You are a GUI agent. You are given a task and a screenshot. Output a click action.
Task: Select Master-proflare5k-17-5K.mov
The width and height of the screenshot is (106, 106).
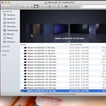63,76
